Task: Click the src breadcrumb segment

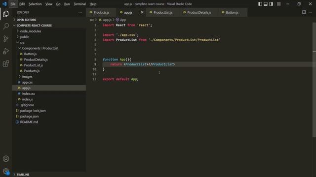Action: coord(92,20)
